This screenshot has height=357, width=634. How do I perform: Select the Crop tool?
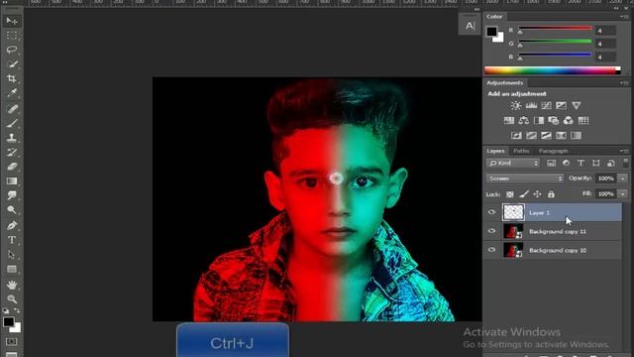(12, 78)
